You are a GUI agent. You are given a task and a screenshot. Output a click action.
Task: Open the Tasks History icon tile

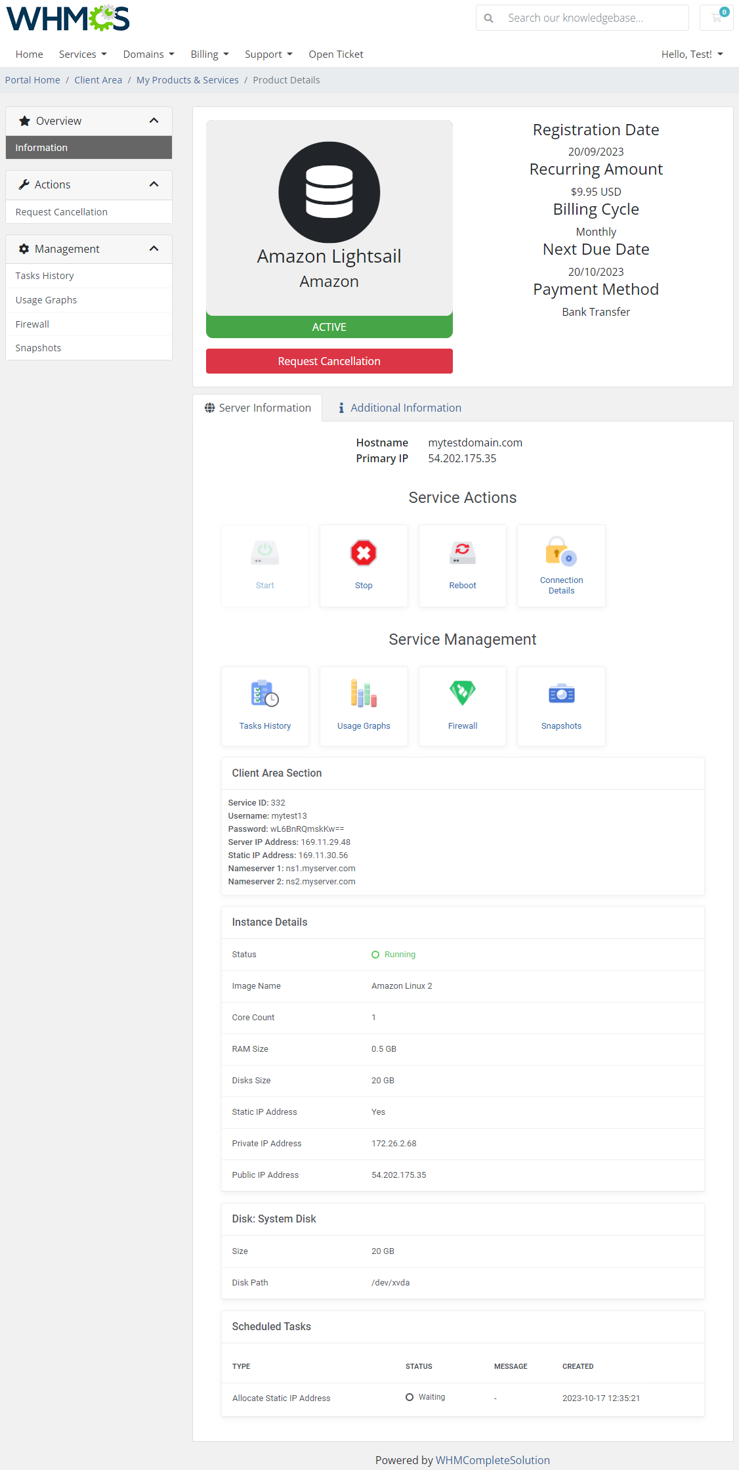point(265,694)
